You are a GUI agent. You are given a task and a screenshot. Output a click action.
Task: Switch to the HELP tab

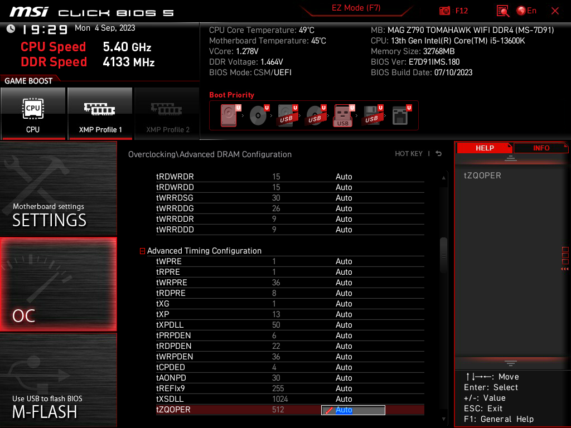(485, 148)
